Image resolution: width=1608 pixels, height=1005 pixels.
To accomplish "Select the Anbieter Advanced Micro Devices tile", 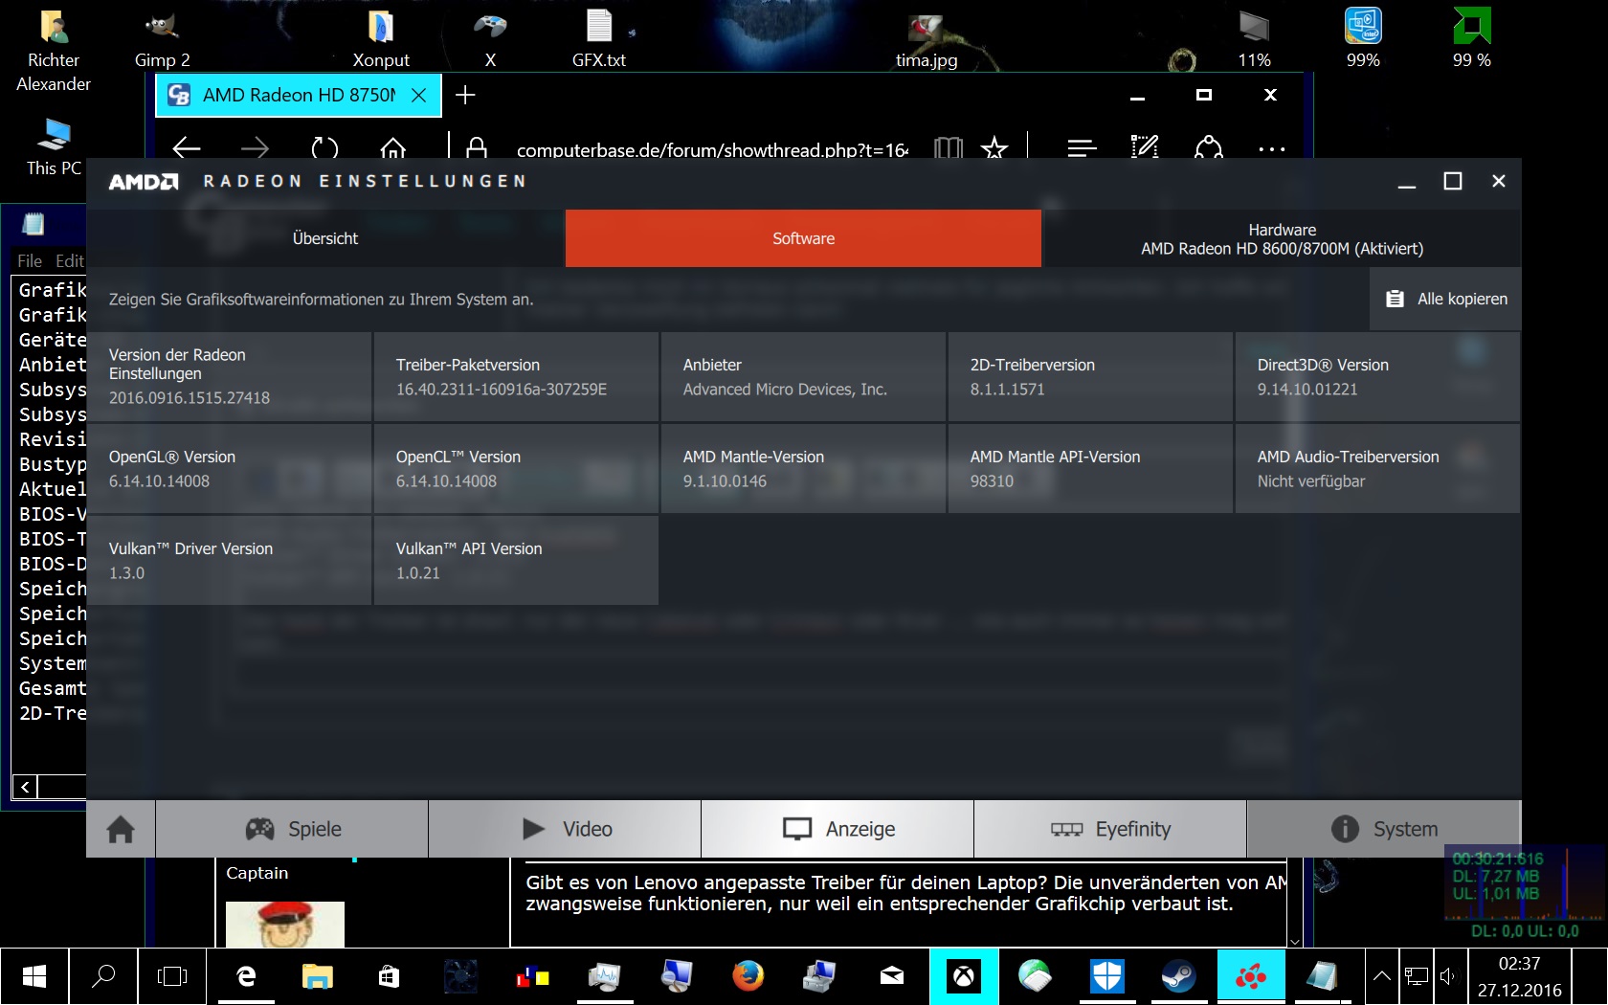I will (803, 377).
